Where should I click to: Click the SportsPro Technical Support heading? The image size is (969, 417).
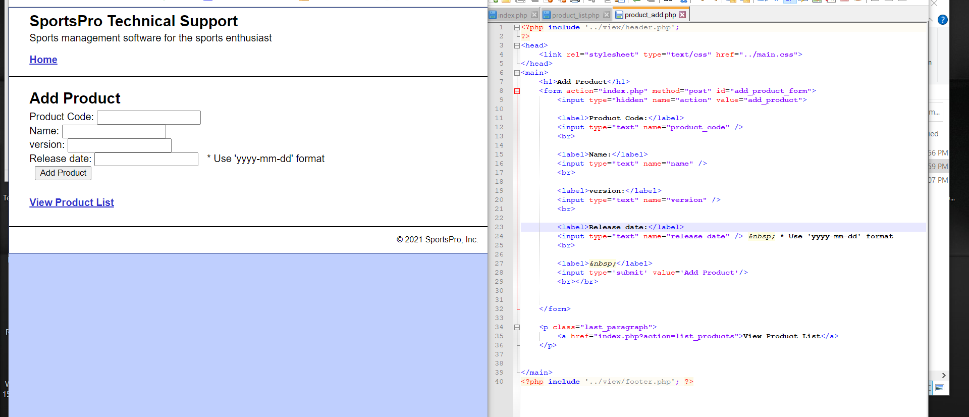[134, 21]
